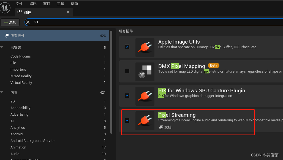Click the Pixel Streaming description text
283x160 pixels.
(221, 120)
